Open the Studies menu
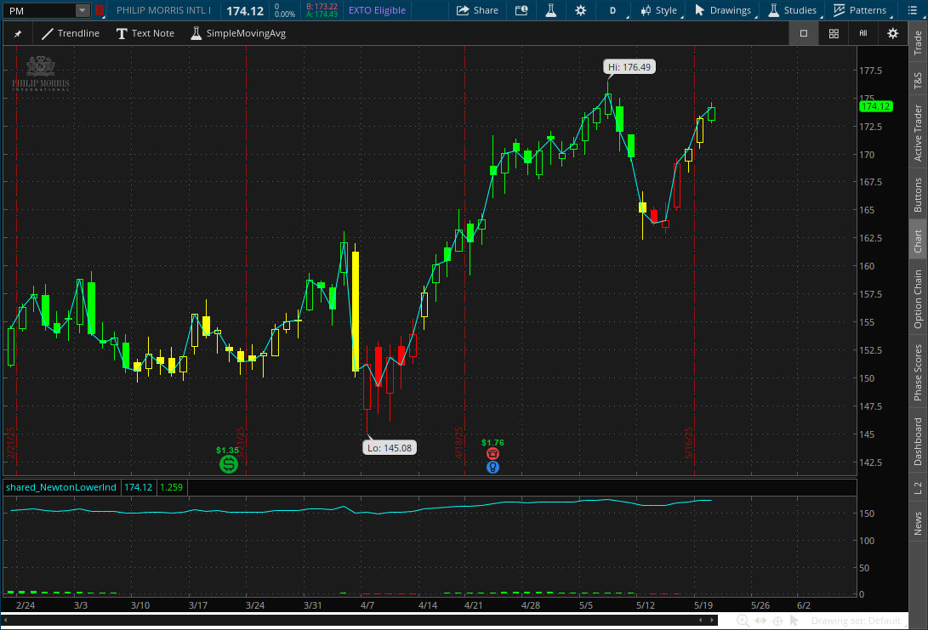928x630 pixels. (793, 10)
